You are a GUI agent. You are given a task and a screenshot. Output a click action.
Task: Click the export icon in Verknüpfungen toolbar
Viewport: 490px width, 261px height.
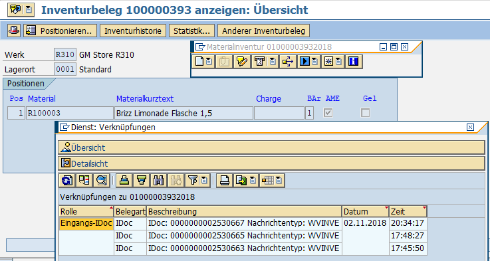tap(241, 181)
